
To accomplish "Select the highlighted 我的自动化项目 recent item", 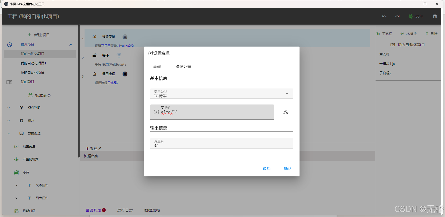I will pyautogui.click(x=40, y=54).
